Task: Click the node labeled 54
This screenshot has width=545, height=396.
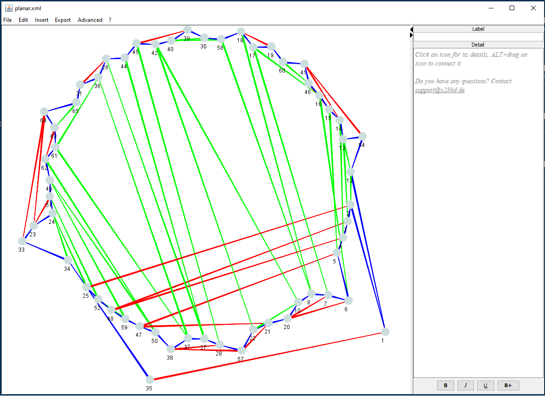Action: click(363, 136)
